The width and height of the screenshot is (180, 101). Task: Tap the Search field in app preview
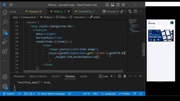coord(161,27)
